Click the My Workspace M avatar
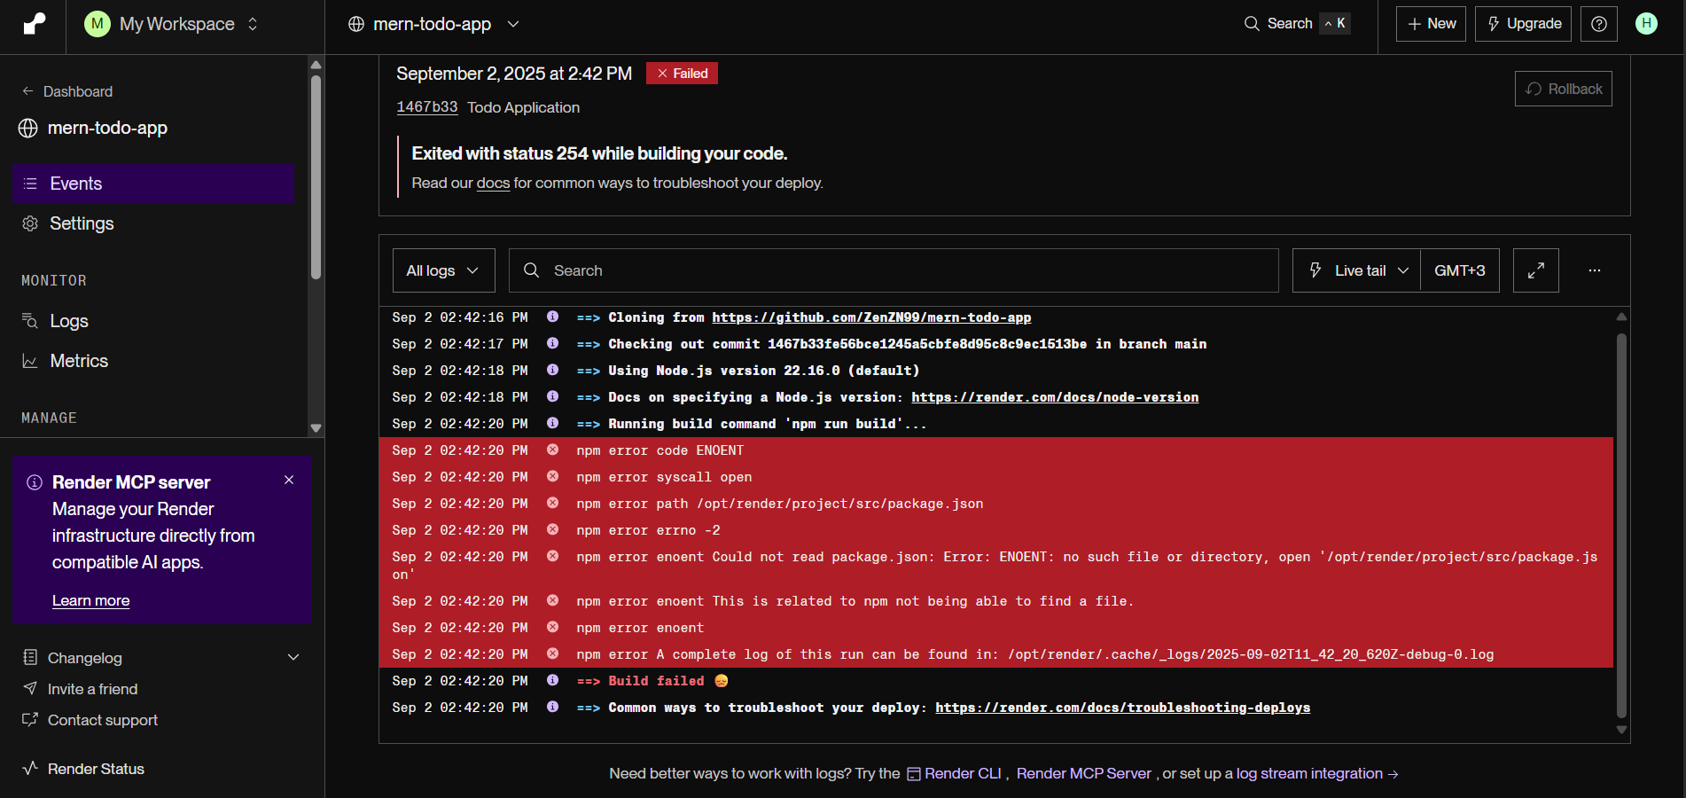 (98, 24)
